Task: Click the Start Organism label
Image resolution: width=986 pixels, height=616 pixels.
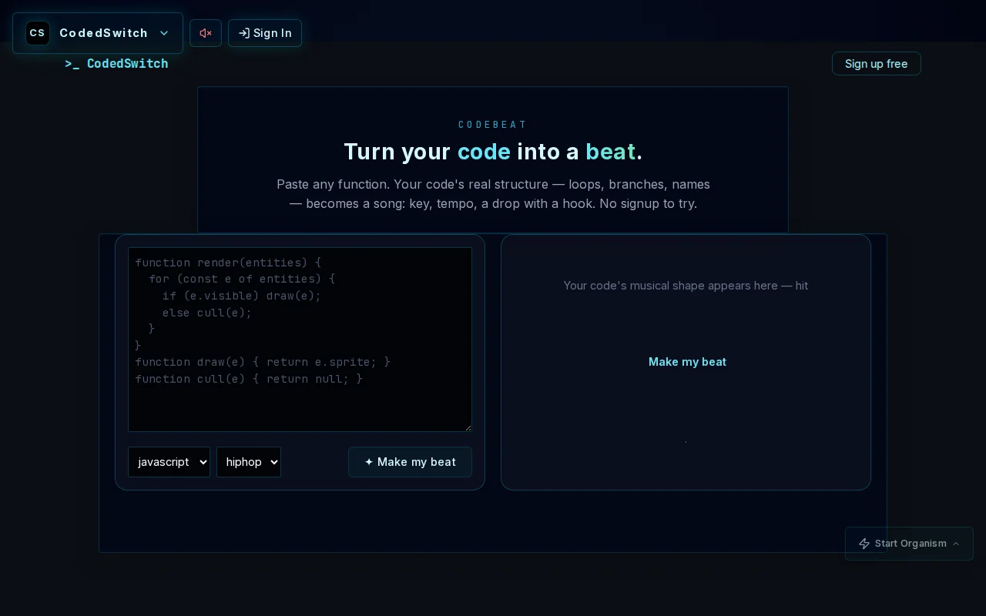Action: tap(911, 544)
